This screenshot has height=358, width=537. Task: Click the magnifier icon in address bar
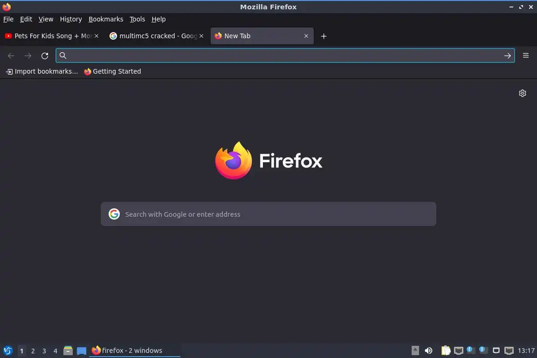pos(62,55)
